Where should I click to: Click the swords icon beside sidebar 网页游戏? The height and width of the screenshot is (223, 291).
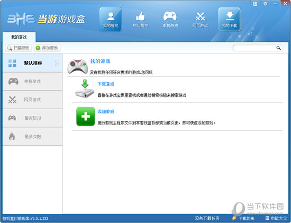(x=13, y=100)
